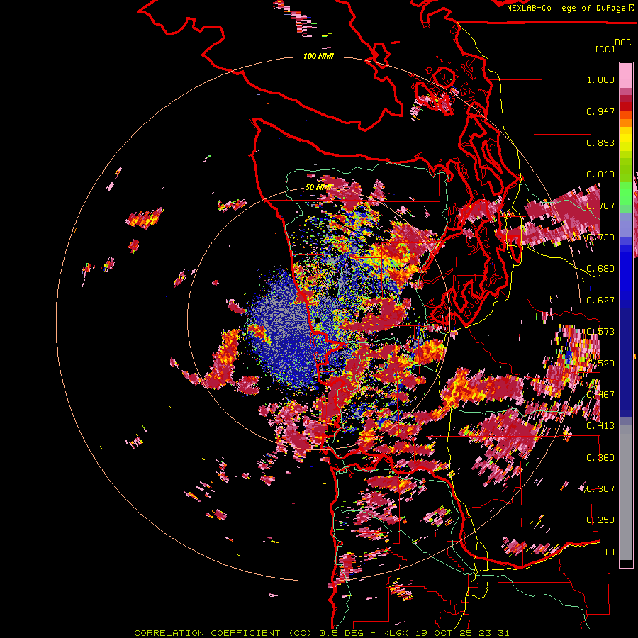Viewport: 638px width, 638px height.
Task: Click the black radar site dot at map center
Action: (318, 320)
